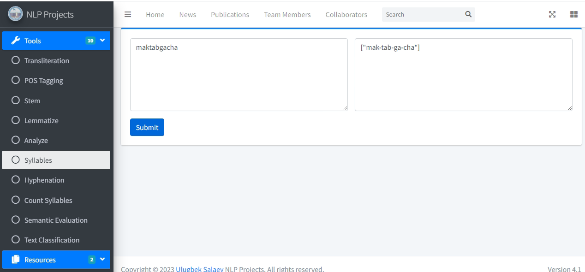The image size is (585, 272).
Task: Click the search magnifier icon
Action: [x=468, y=14]
